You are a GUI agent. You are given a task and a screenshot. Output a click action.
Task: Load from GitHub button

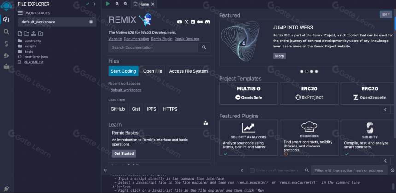click(118, 109)
